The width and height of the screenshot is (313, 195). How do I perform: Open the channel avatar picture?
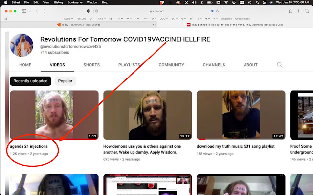click(22, 45)
